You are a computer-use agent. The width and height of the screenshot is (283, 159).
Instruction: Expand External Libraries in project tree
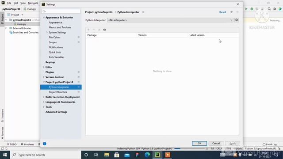[x=6, y=28]
